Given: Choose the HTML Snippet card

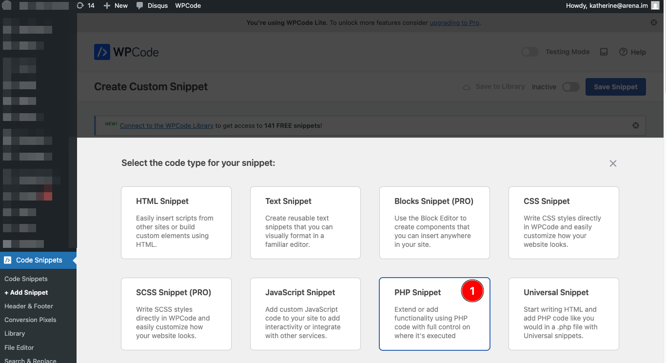Looking at the screenshot, I should coord(176,222).
